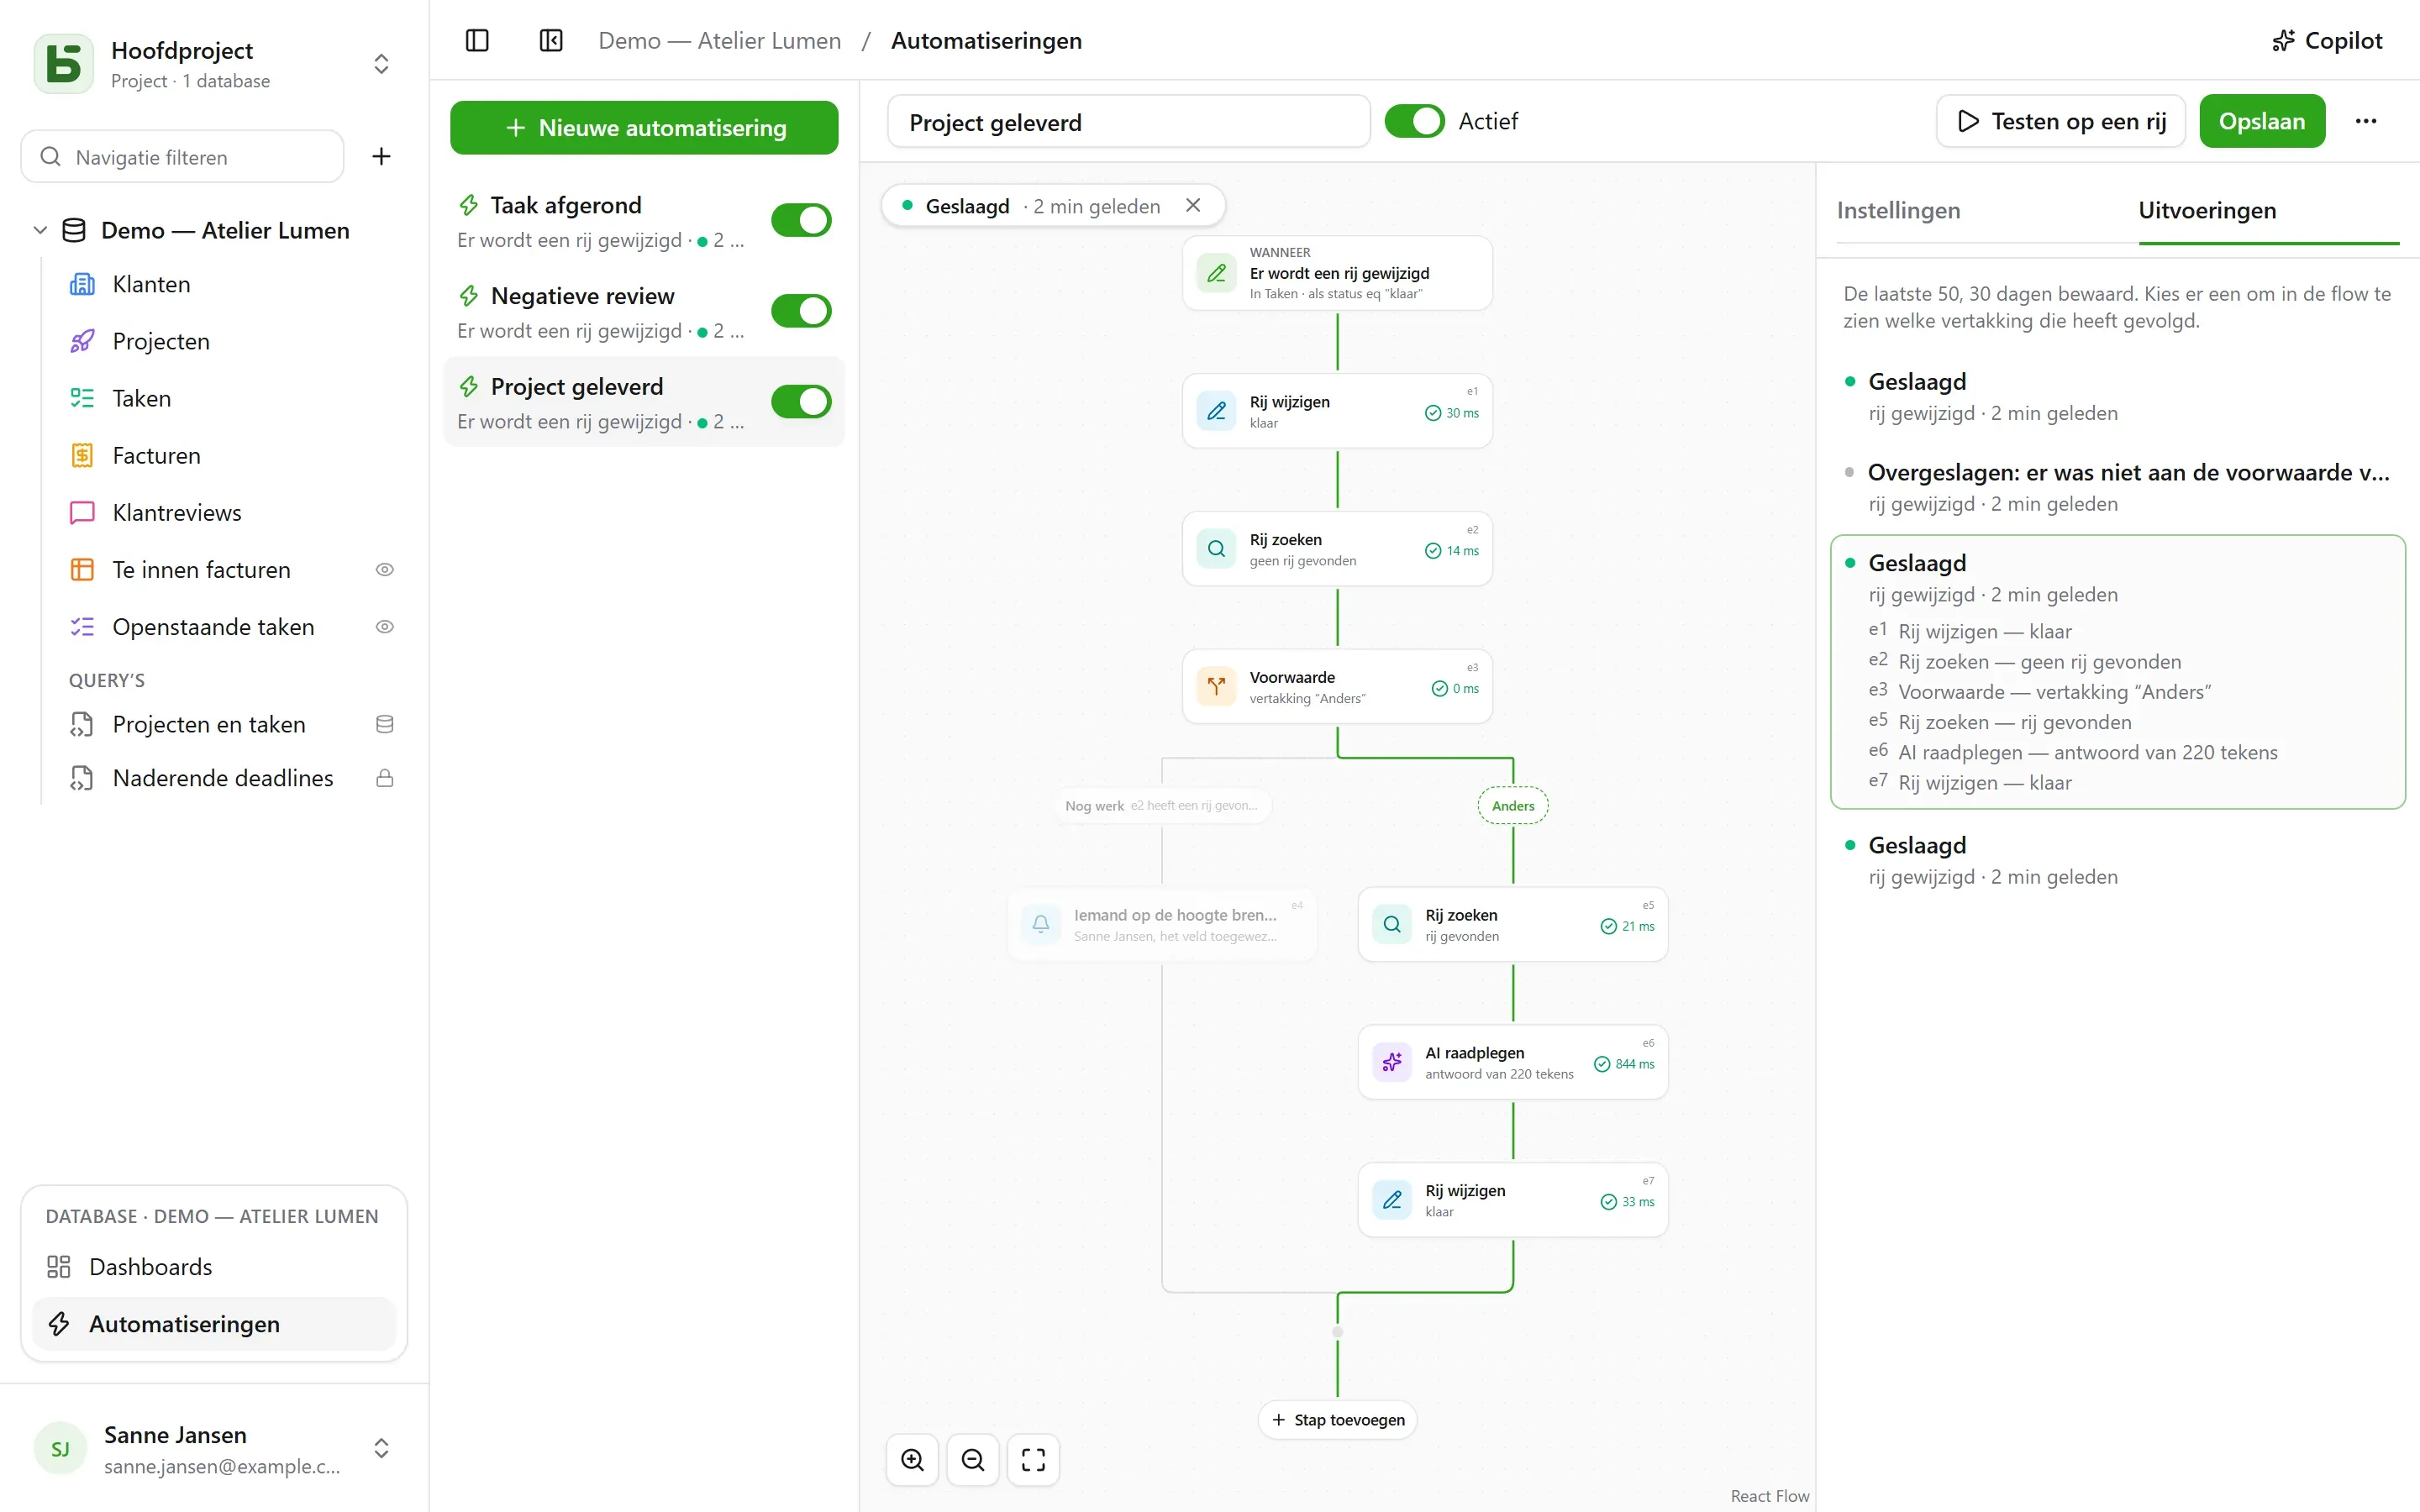2420x1512 pixels.
Task: Toggle visibility eye for Te innen facturen
Action: click(x=384, y=570)
